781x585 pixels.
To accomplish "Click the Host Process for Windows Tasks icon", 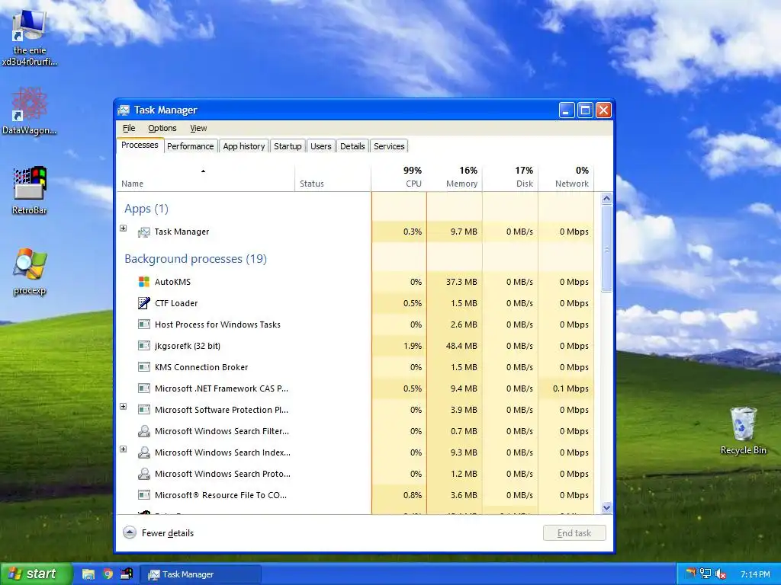I will pyautogui.click(x=144, y=324).
